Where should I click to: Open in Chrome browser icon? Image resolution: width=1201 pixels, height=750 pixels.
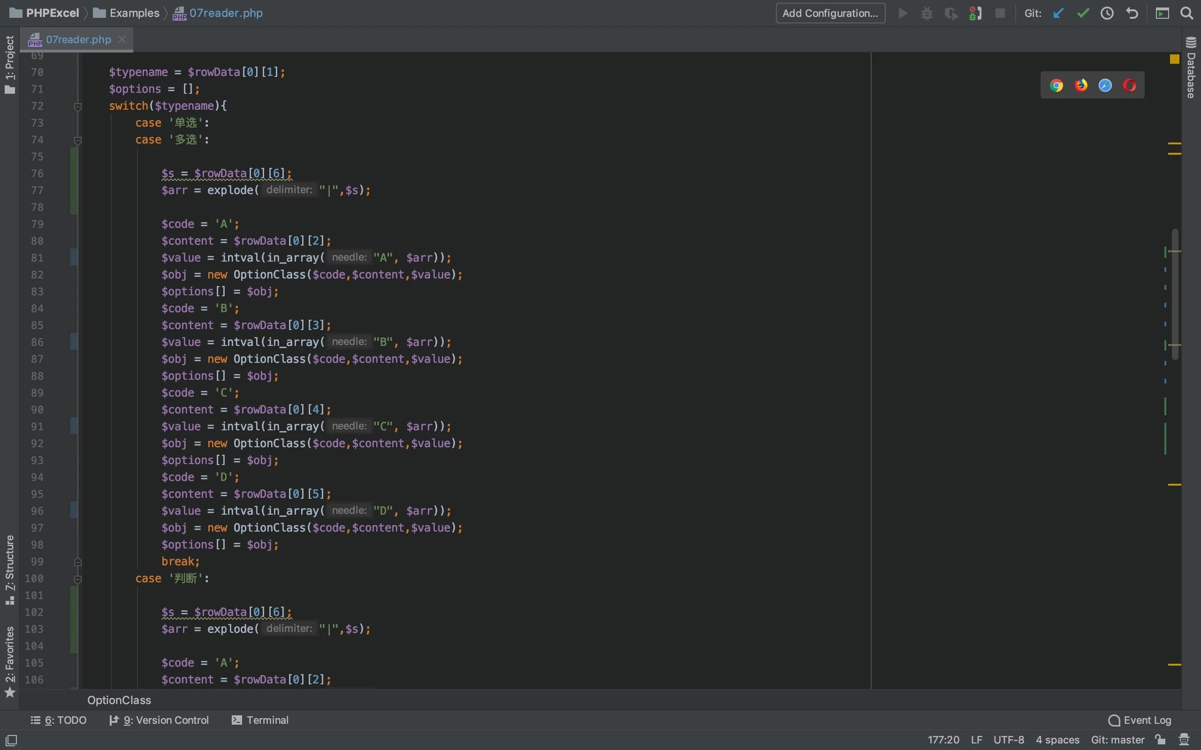pos(1056,86)
